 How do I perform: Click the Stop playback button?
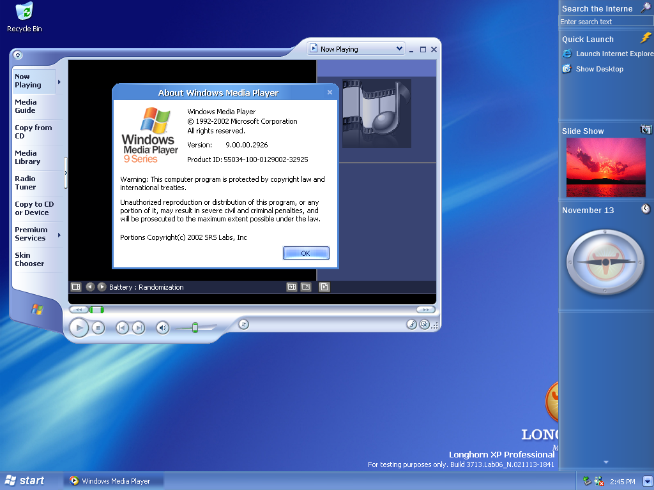pyautogui.click(x=98, y=328)
